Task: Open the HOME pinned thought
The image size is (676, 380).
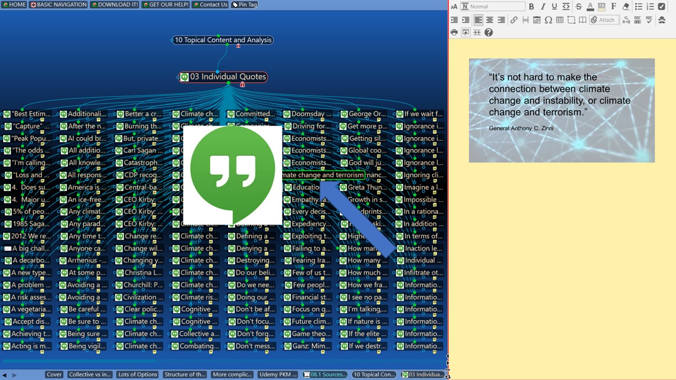Action: [14, 5]
